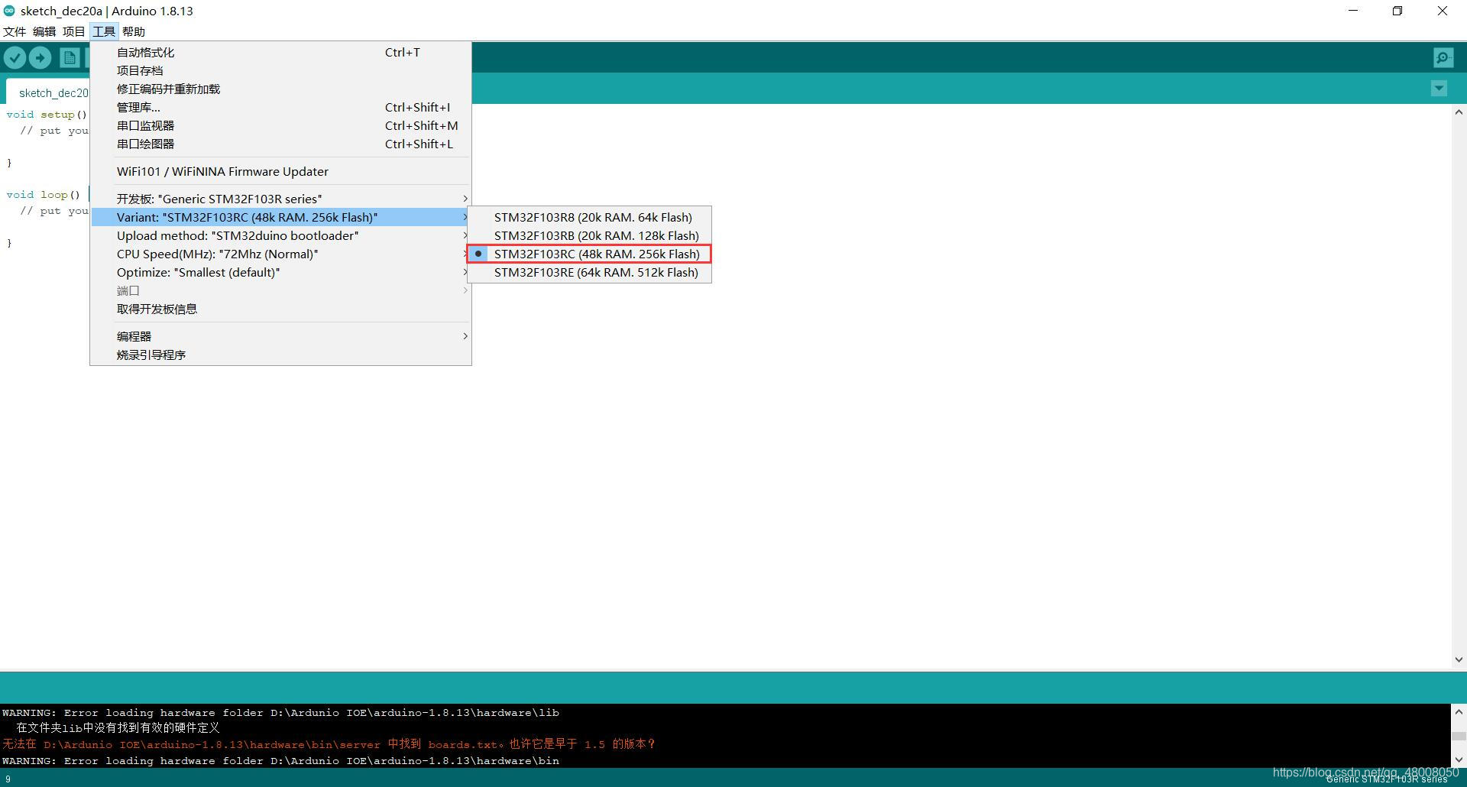Click the Arduino app icon in title bar

(9, 11)
